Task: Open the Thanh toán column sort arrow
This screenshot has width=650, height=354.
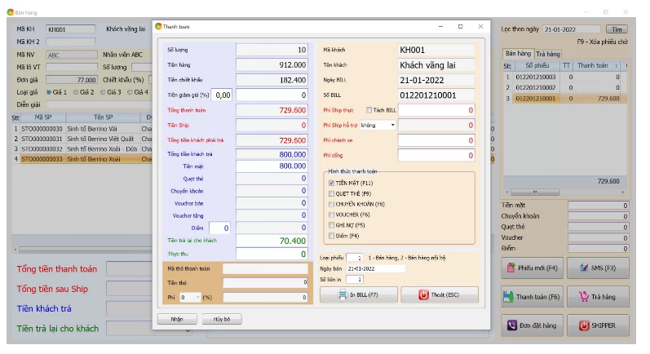Action: click(617, 66)
